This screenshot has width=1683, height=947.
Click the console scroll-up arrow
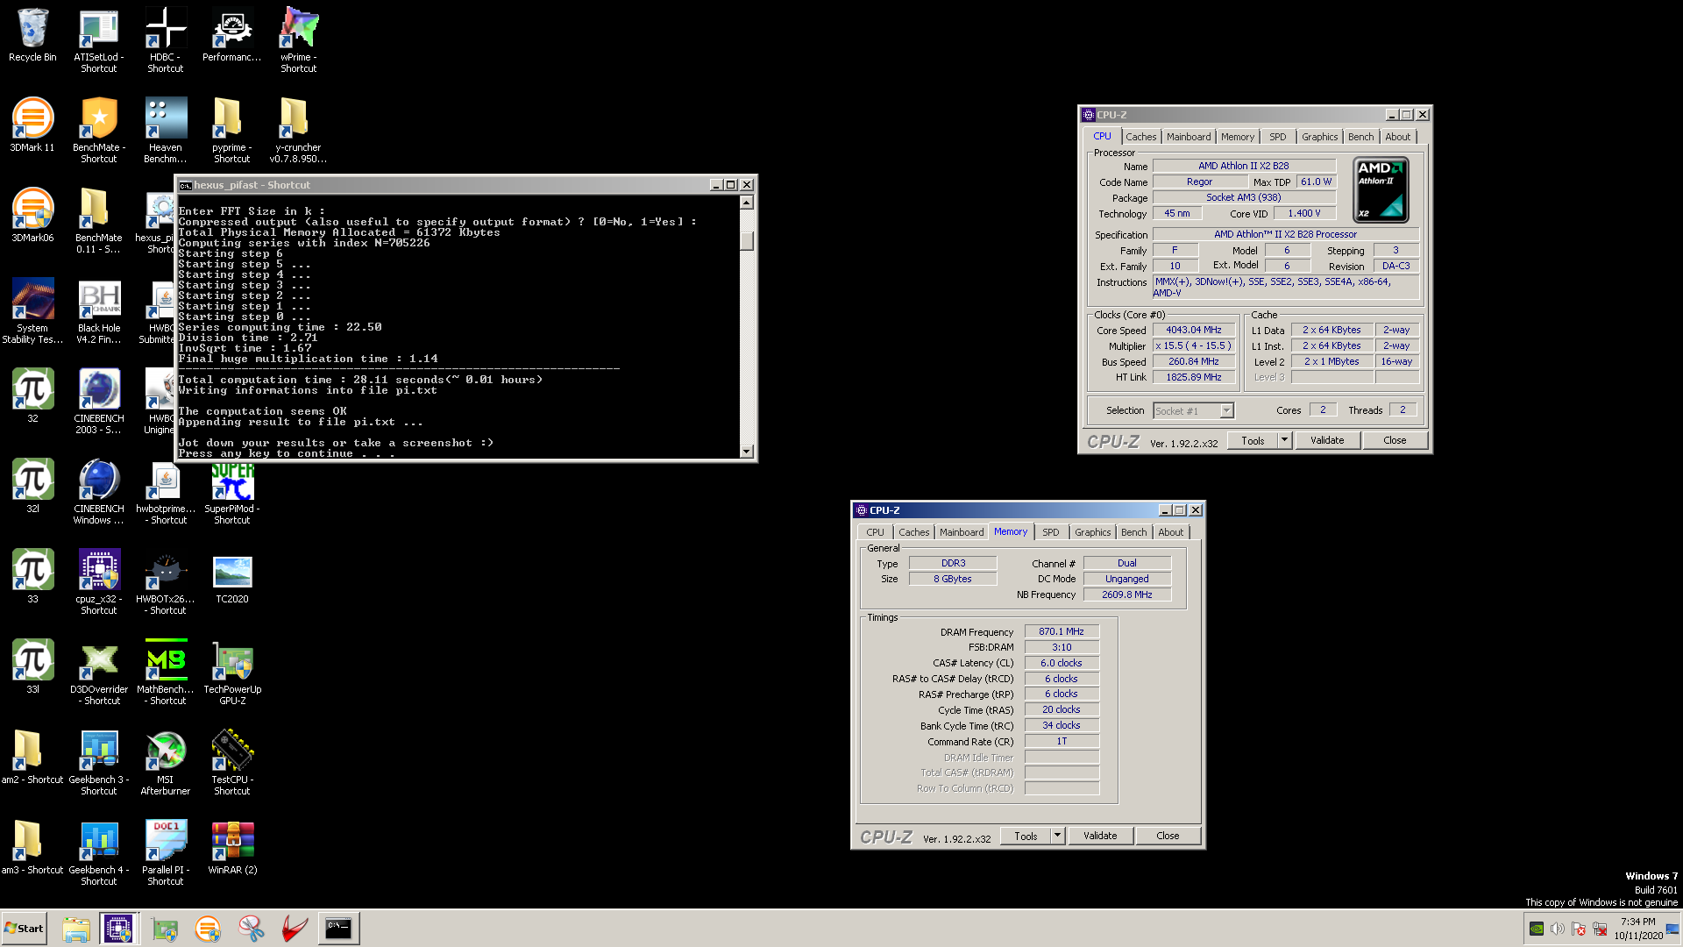[747, 203]
